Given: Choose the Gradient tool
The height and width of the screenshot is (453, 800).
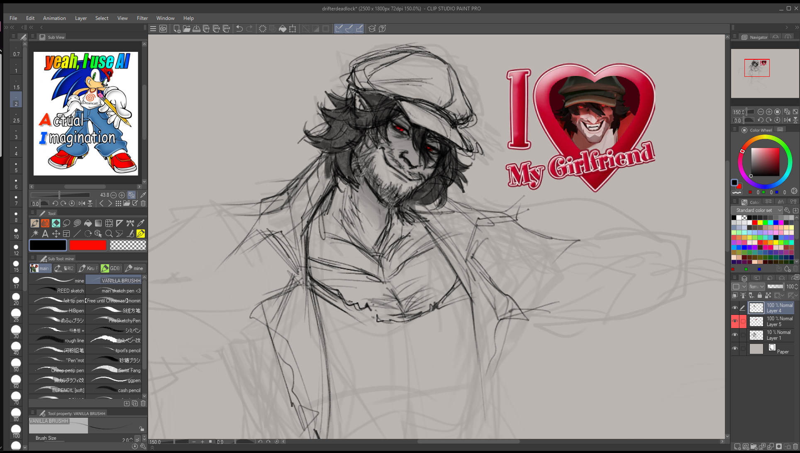Looking at the screenshot, I should point(98,223).
